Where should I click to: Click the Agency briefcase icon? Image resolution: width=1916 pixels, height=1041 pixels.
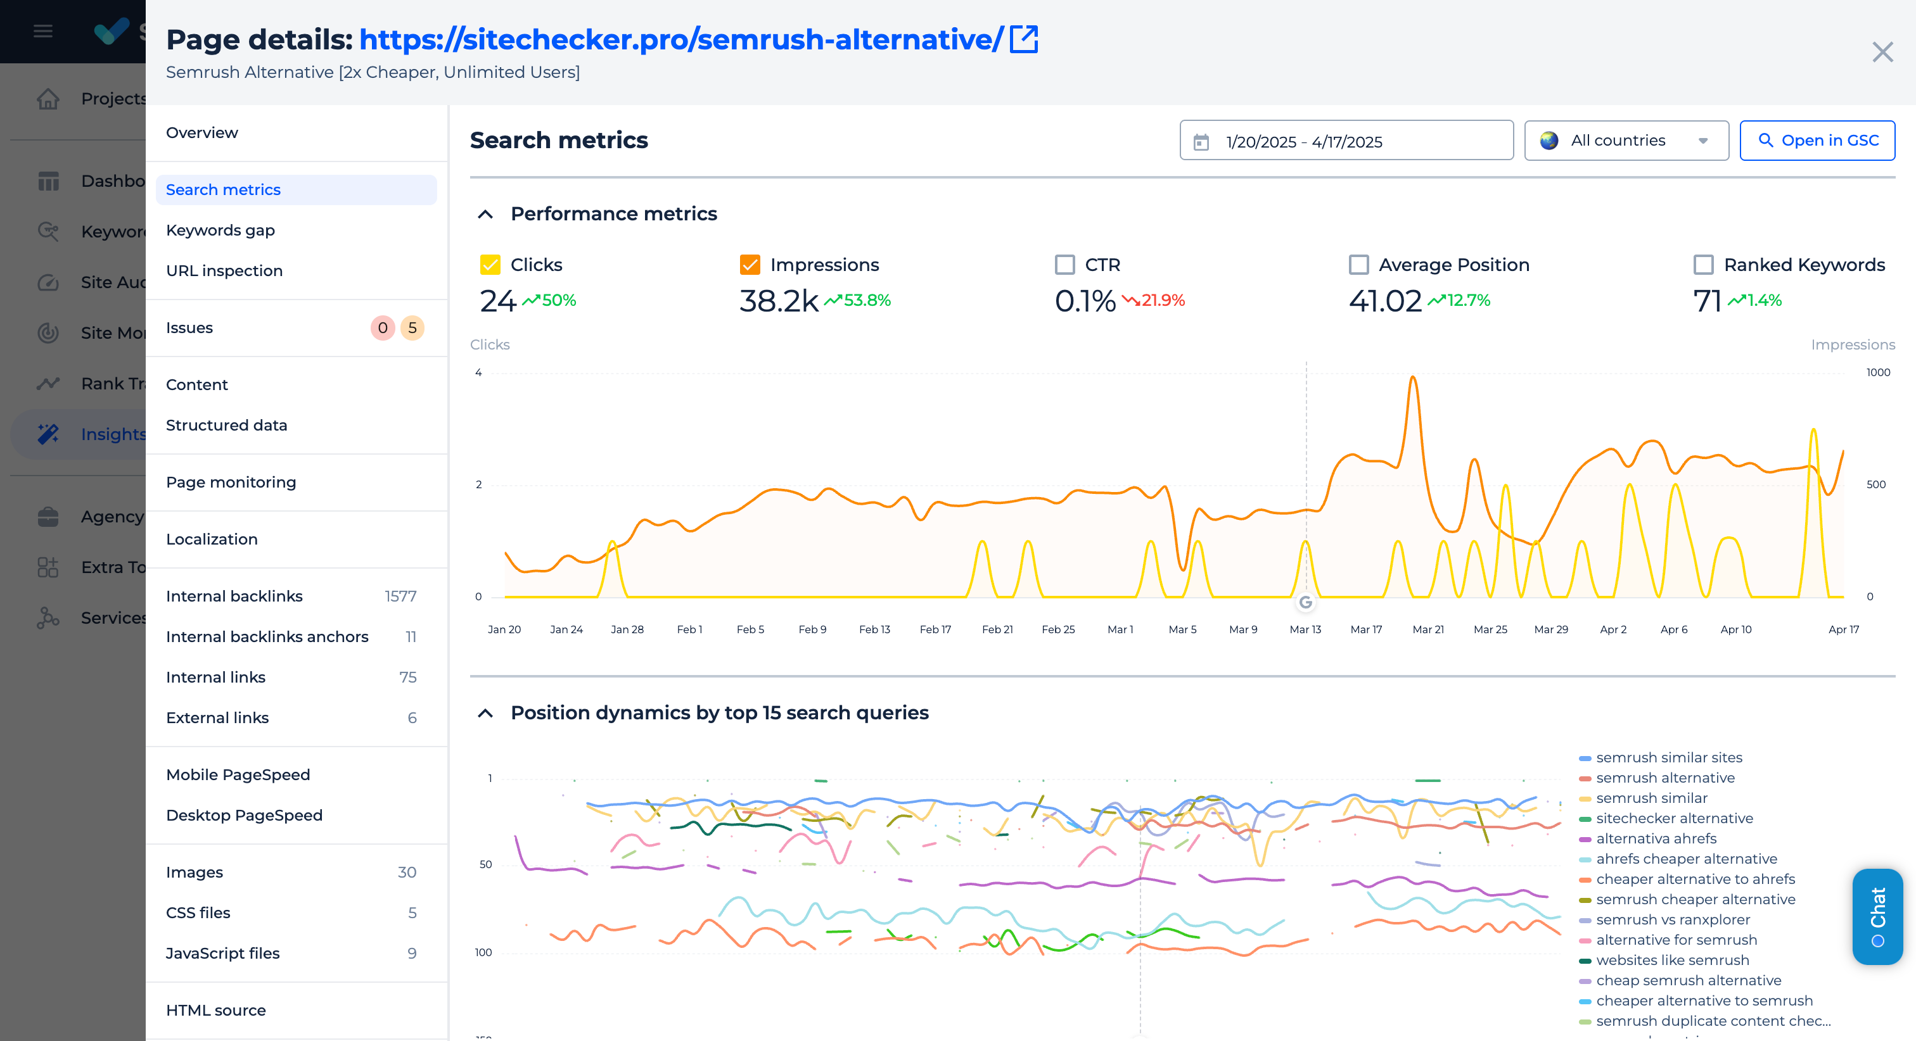[48, 516]
